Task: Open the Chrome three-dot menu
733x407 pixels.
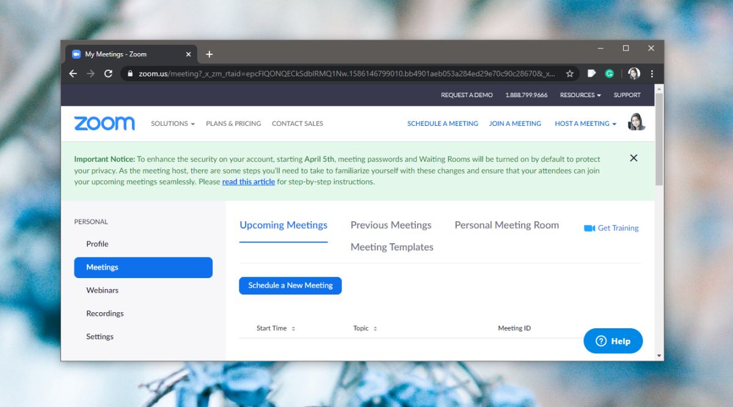Action: click(x=652, y=73)
